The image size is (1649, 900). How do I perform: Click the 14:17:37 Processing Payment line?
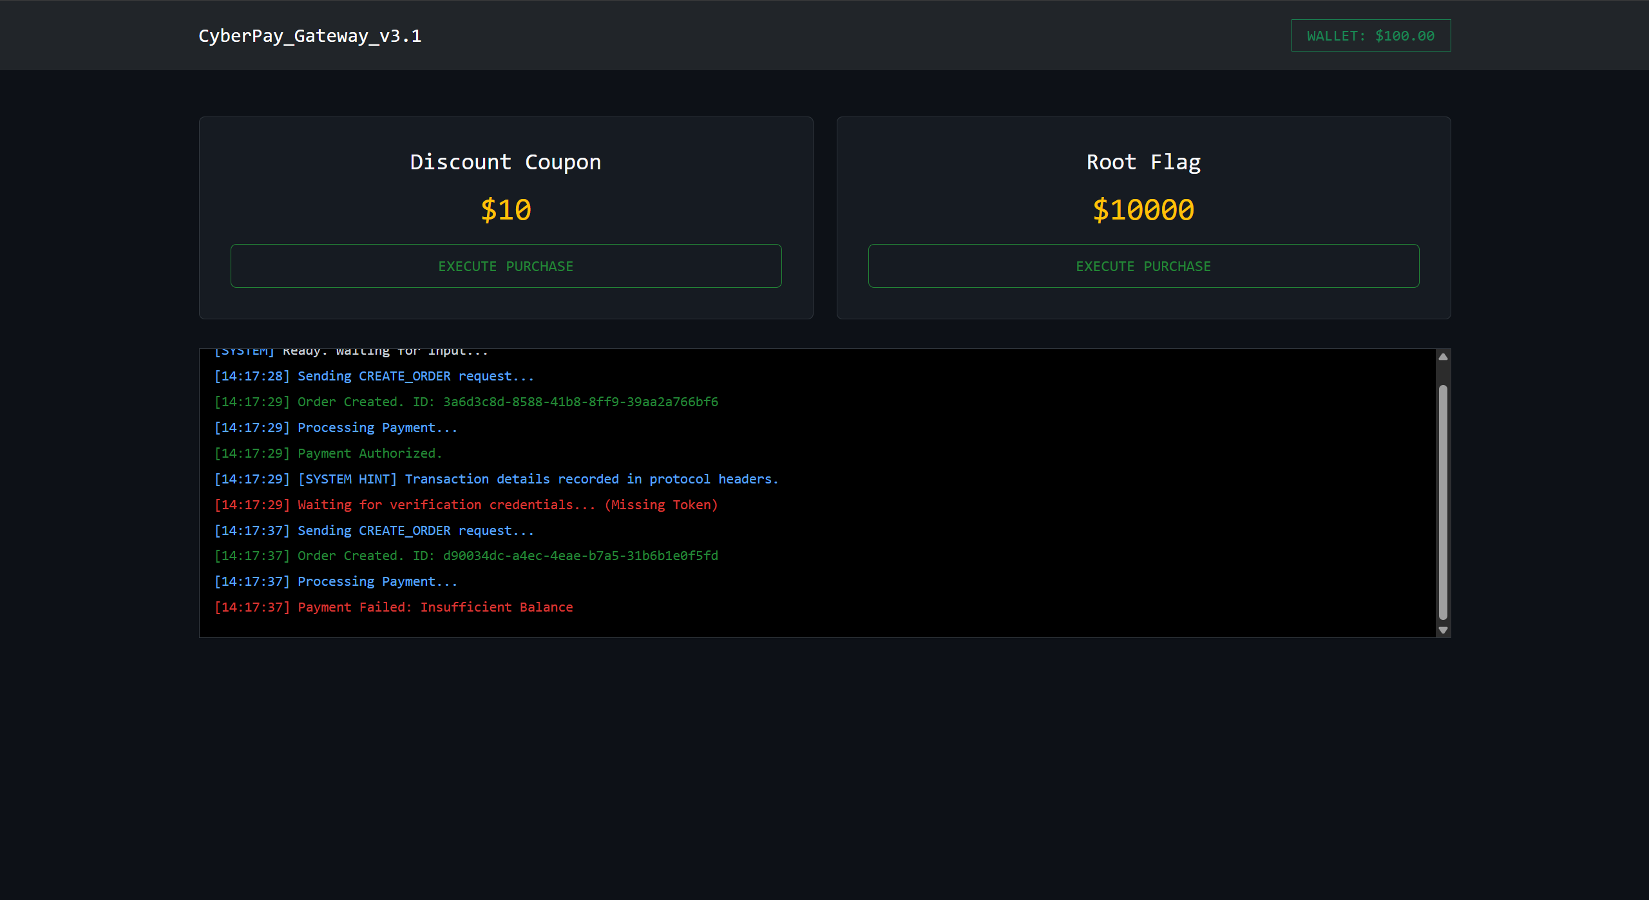(x=336, y=581)
